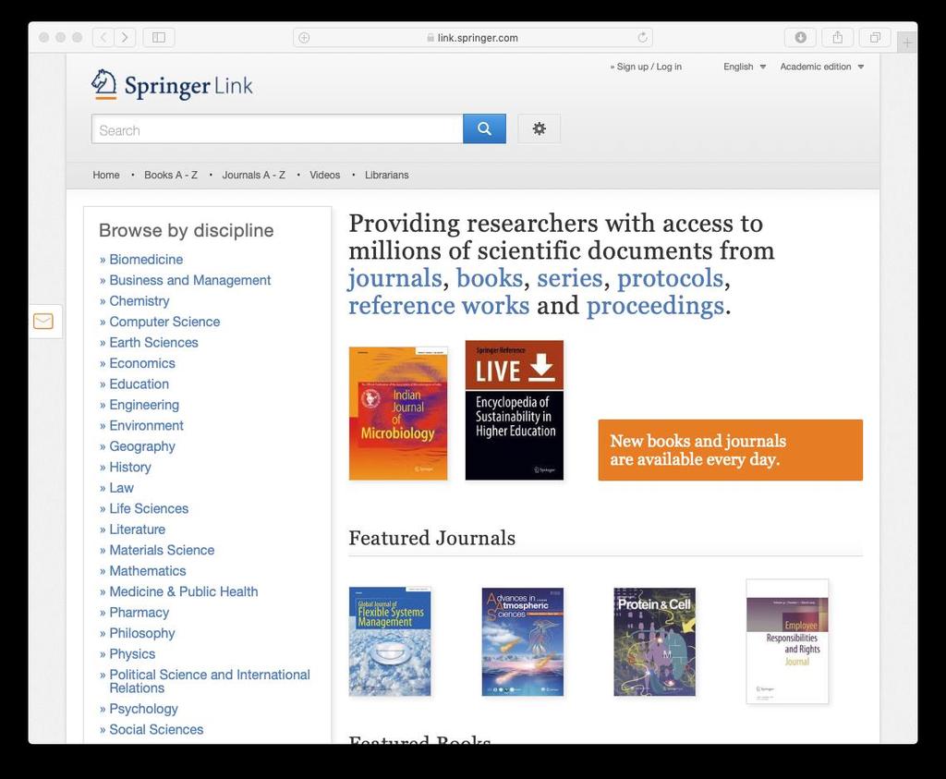Click the orange 'New books and journals' banner
Image resolution: width=946 pixels, height=779 pixels.
(730, 450)
